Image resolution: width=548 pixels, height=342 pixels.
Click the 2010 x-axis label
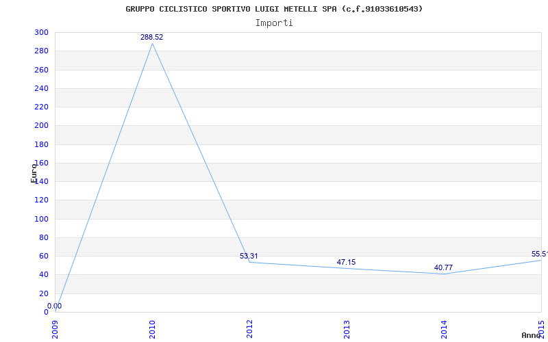(x=152, y=330)
